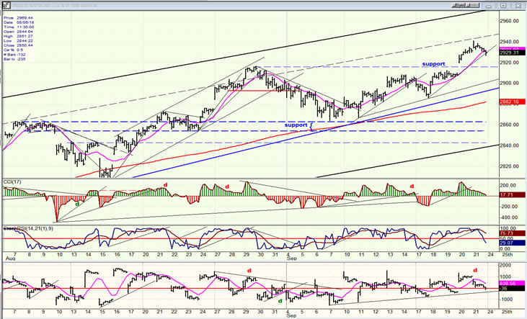The width and height of the screenshot is (527, 319).
Task: Select the Open 2844.64 readout line
Action: coord(19,32)
